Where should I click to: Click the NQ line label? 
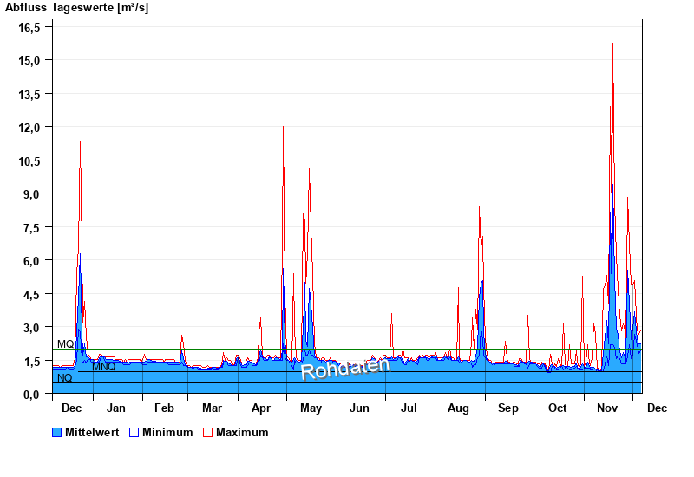(x=64, y=378)
